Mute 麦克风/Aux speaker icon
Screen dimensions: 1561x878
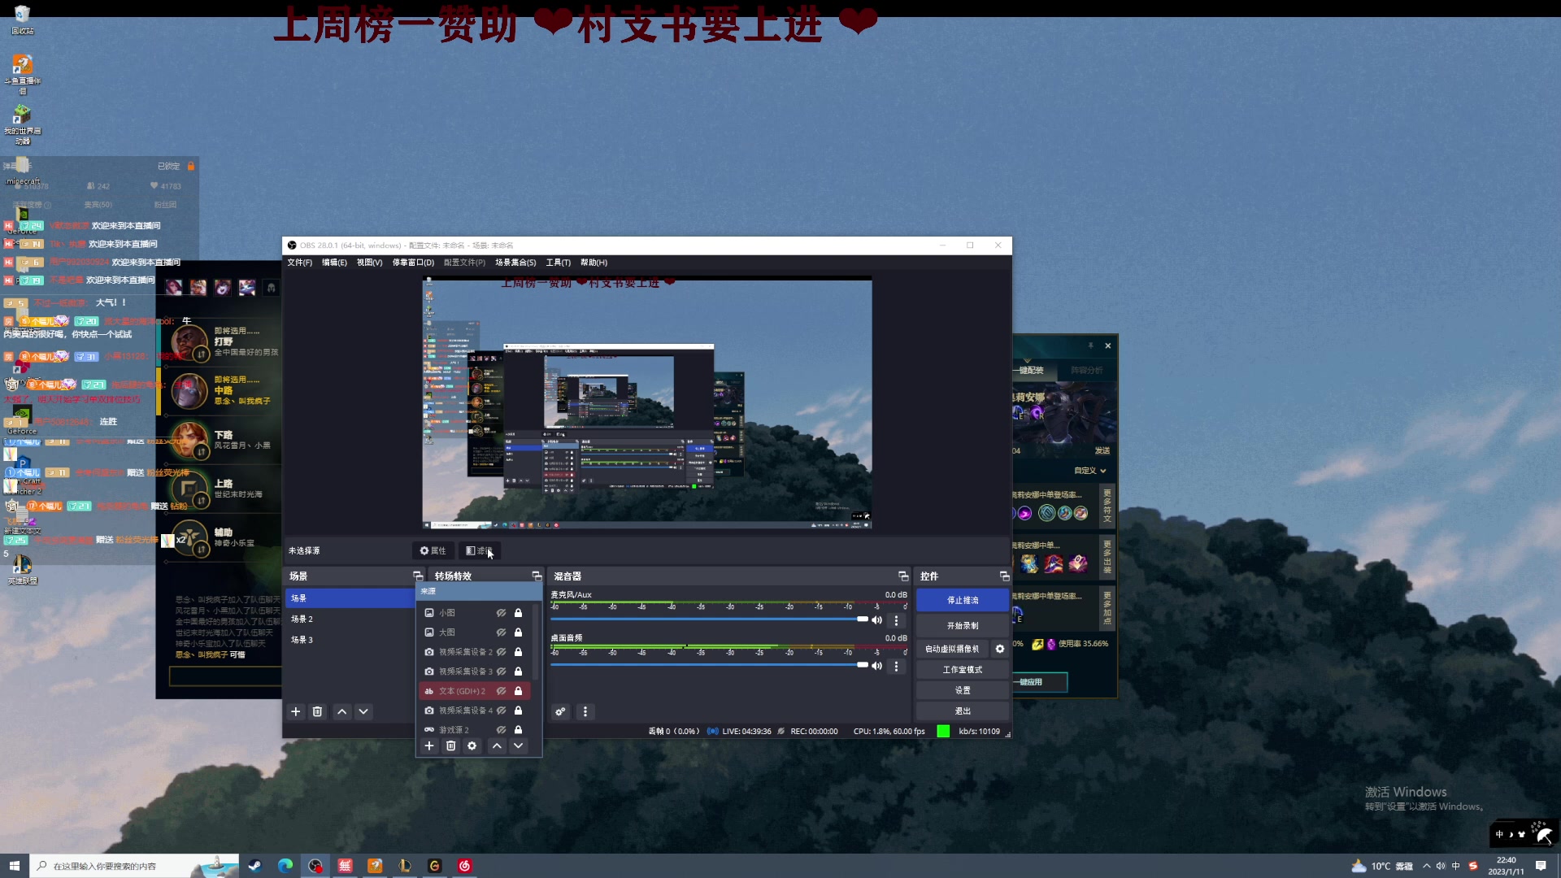pos(876,619)
